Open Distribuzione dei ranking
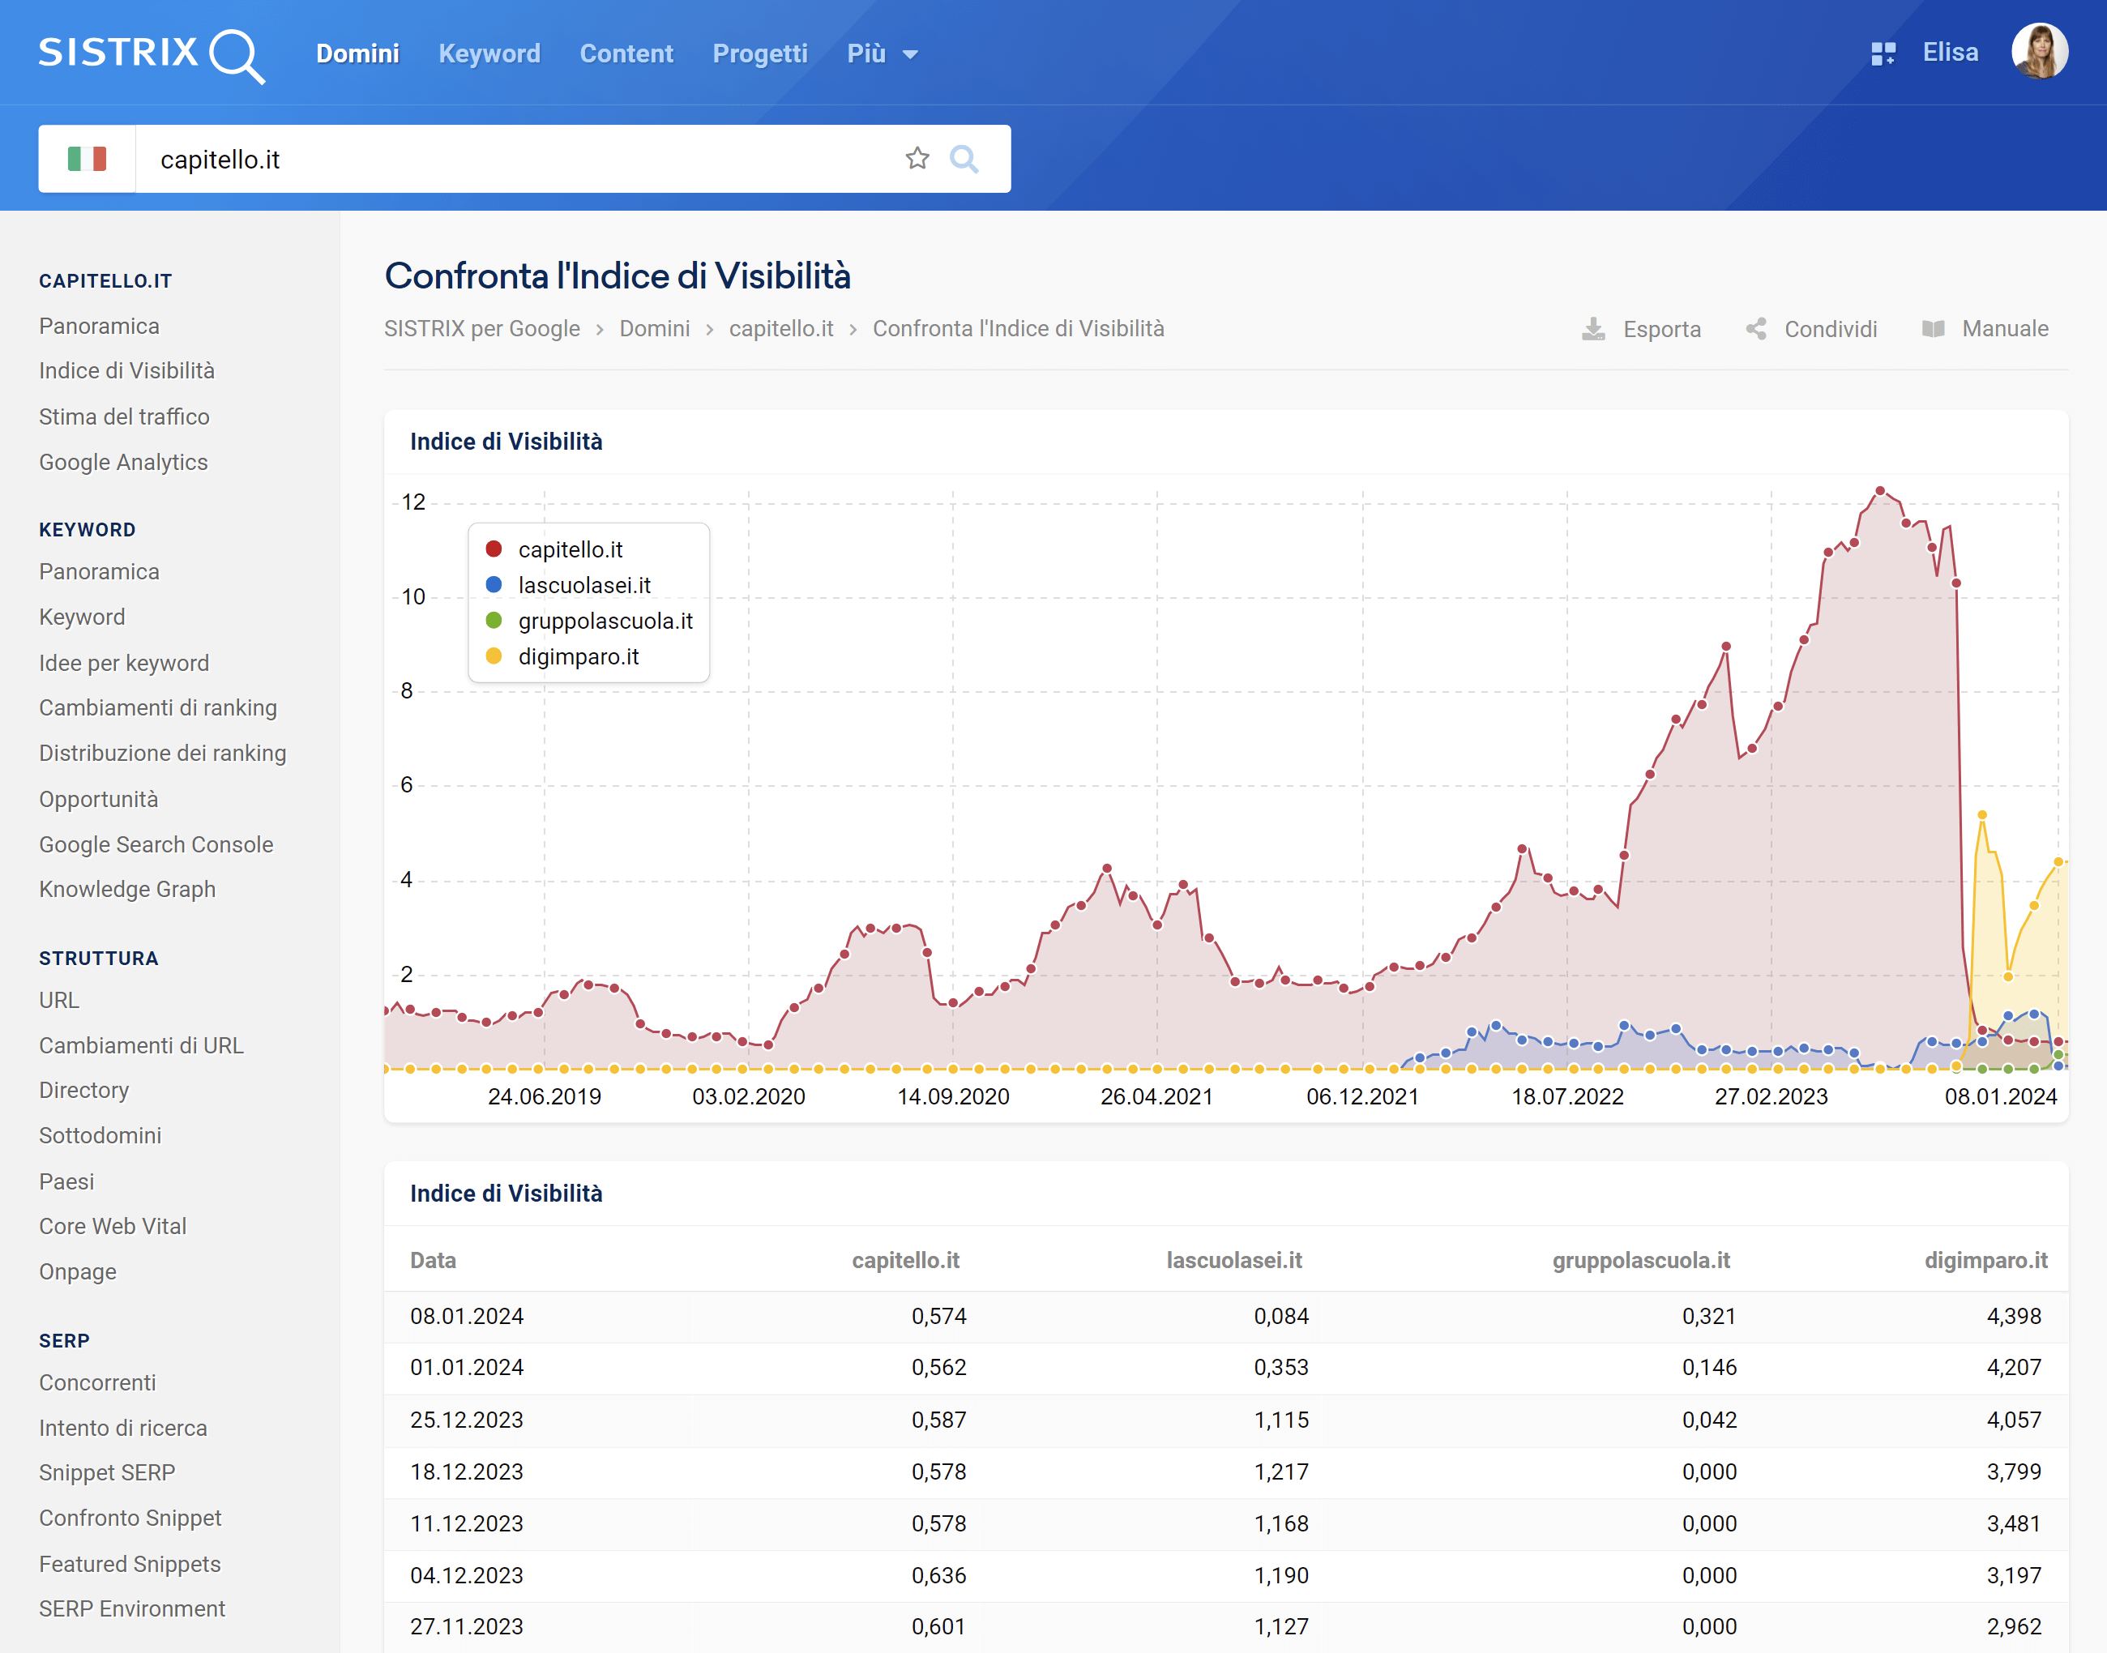The image size is (2107, 1653). point(163,753)
